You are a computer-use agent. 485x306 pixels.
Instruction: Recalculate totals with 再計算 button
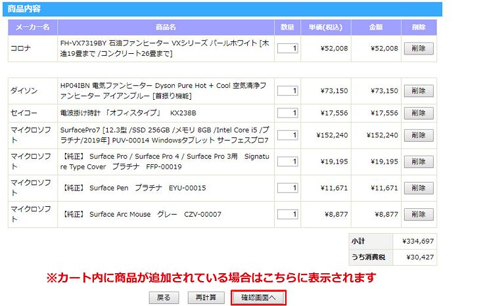206,297
